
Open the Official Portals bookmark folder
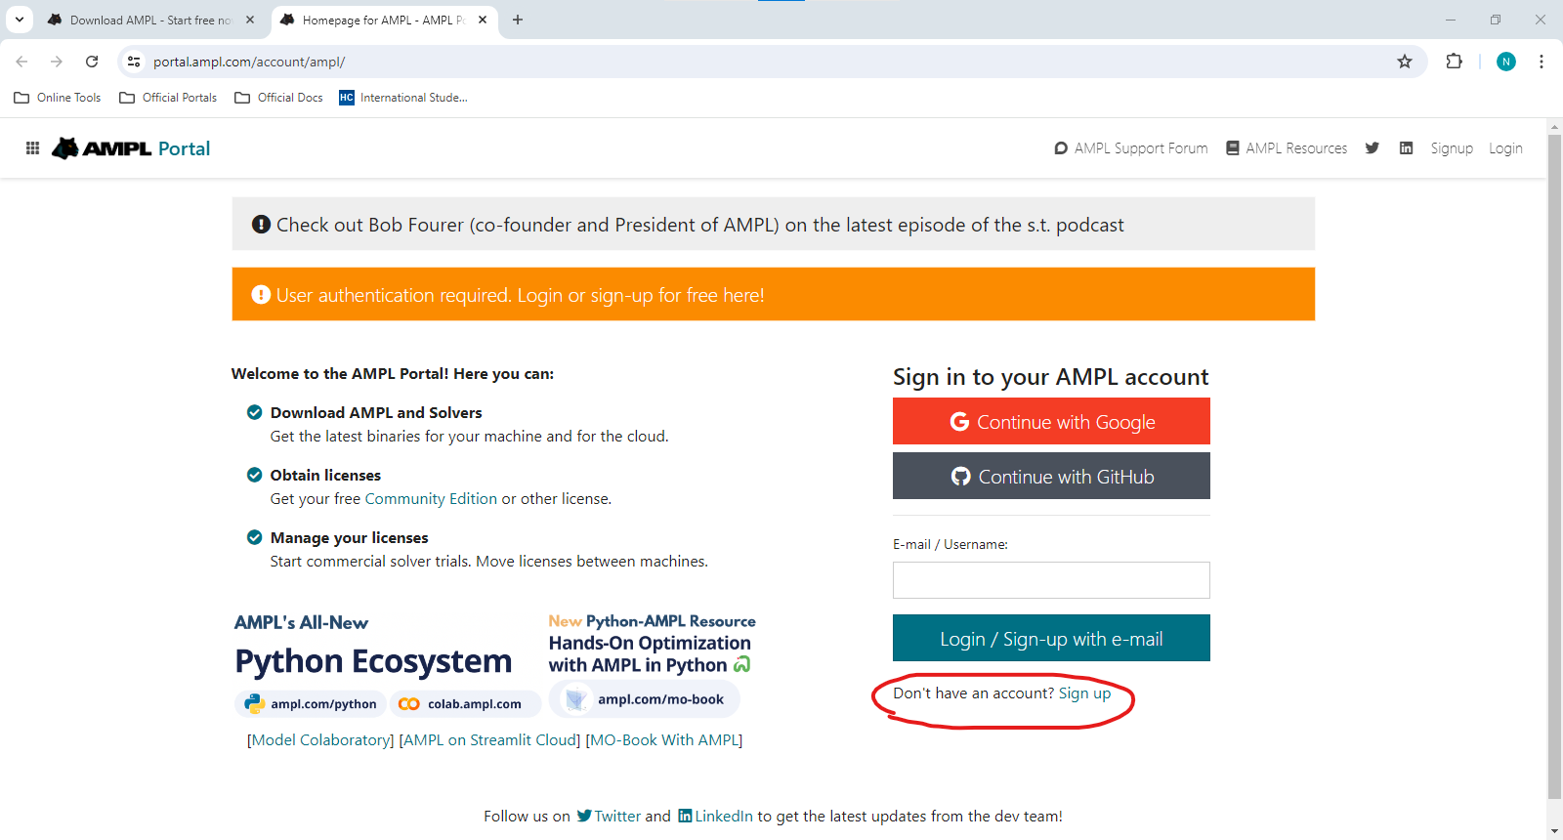coord(168,98)
